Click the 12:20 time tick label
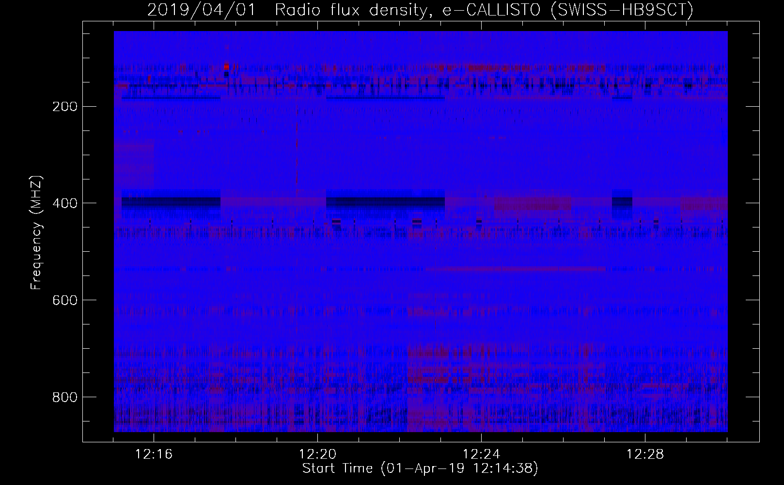The width and height of the screenshot is (784, 485). pos(317,454)
